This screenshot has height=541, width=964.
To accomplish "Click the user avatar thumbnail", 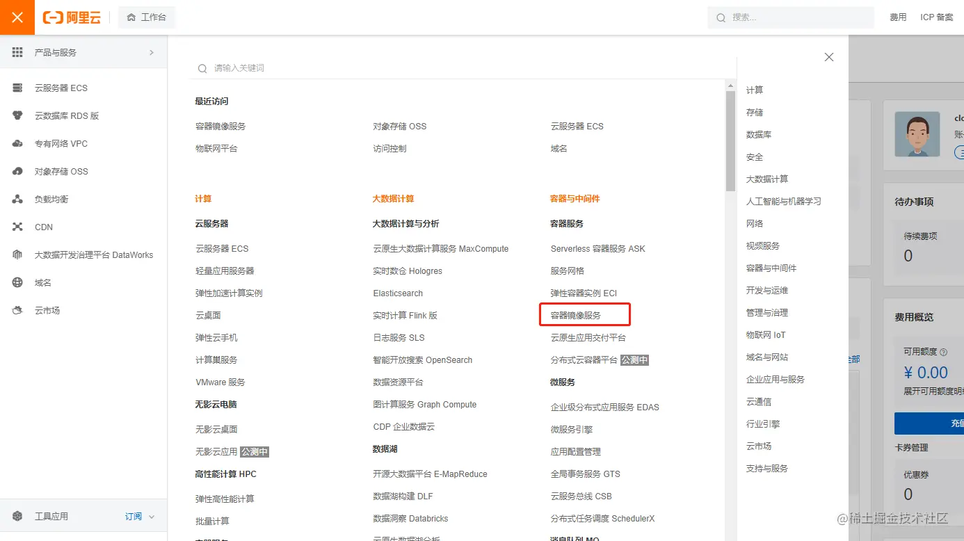I will 917,135.
